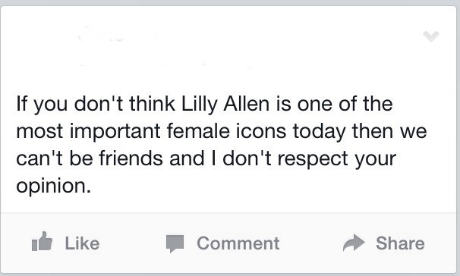The height and width of the screenshot is (276, 460).
Task: Click the phrase one of the
Action: coord(345,104)
